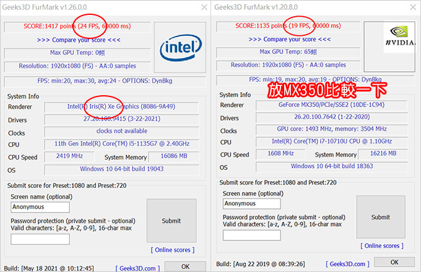The width and height of the screenshot is (421, 272).
Task: Focus password field in v1.20.8.0 window
Action: 252,236
